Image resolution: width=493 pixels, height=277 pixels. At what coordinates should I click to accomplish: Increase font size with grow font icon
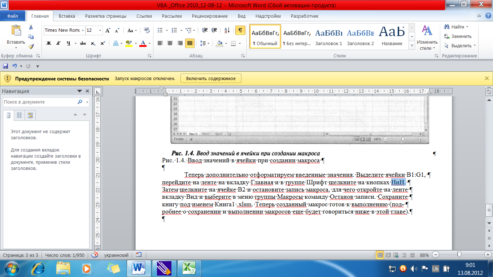click(108, 31)
